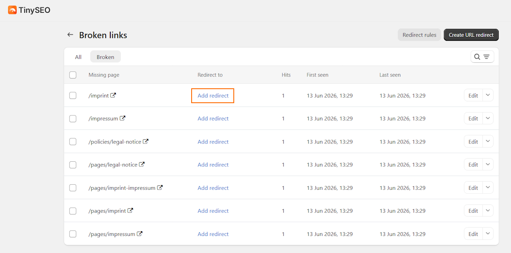Edit the /pages/imprint entry
Viewport: 511px width, 253px height.
[x=473, y=211]
